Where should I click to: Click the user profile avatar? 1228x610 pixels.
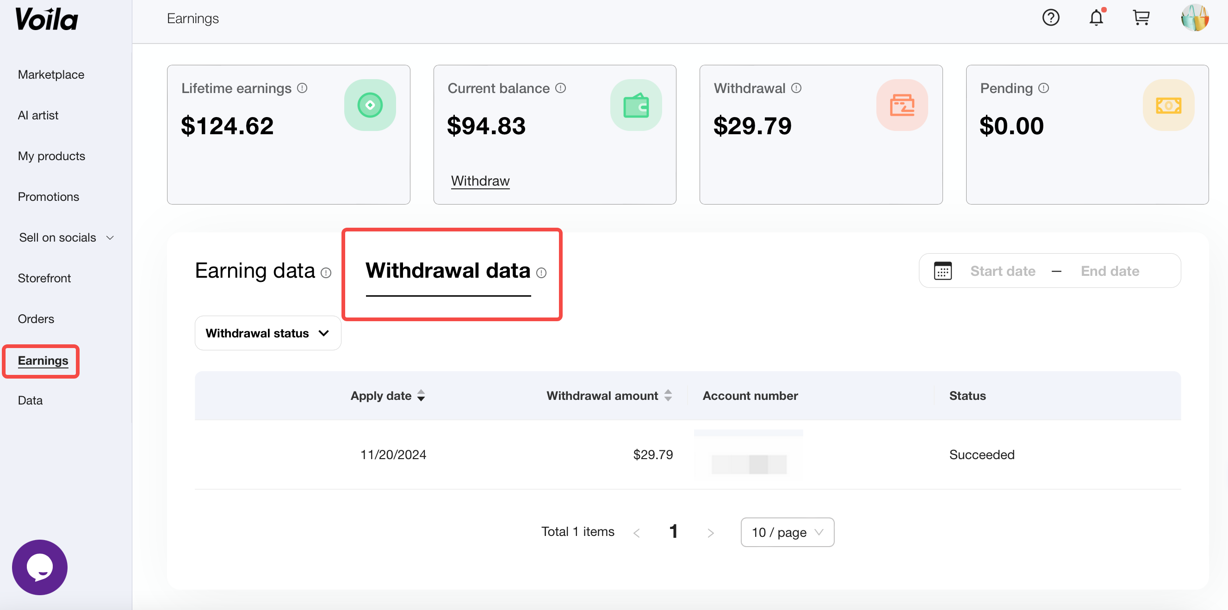click(1194, 18)
